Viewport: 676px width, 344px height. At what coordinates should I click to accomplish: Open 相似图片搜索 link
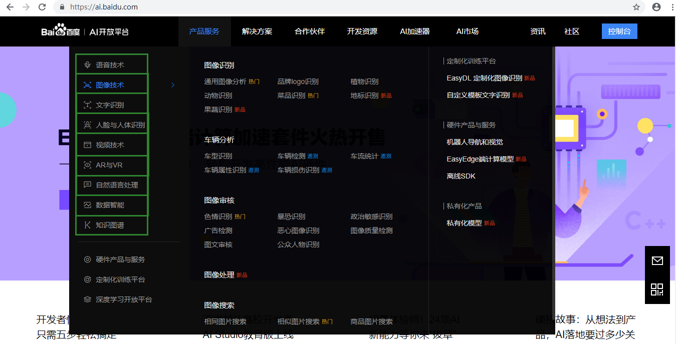(x=298, y=321)
